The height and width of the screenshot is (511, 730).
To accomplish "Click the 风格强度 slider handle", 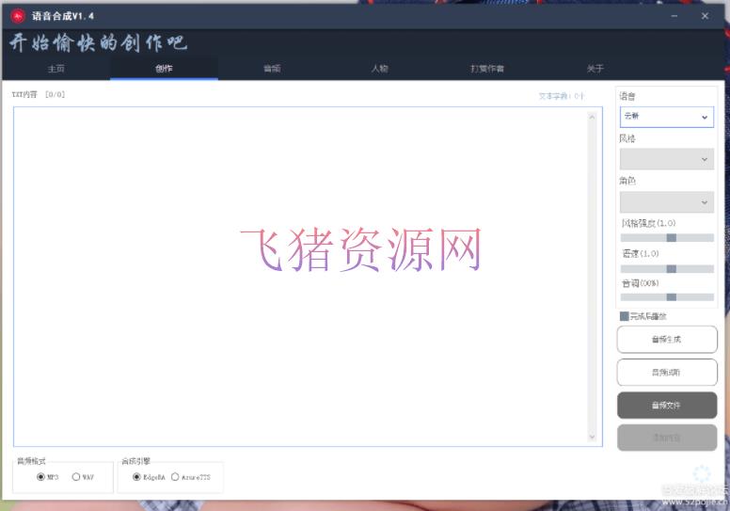I will [672, 238].
